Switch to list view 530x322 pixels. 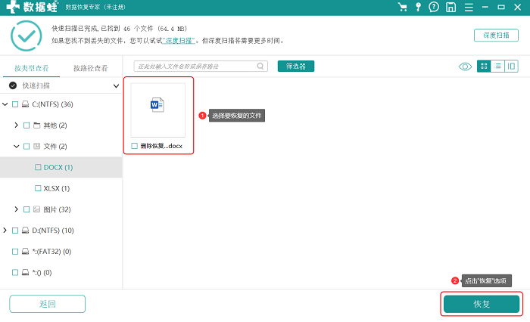497,67
